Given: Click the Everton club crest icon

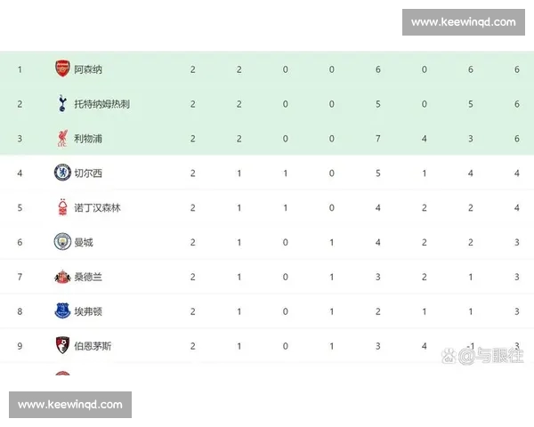Looking at the screenshot, I should (x=62, y=311).
